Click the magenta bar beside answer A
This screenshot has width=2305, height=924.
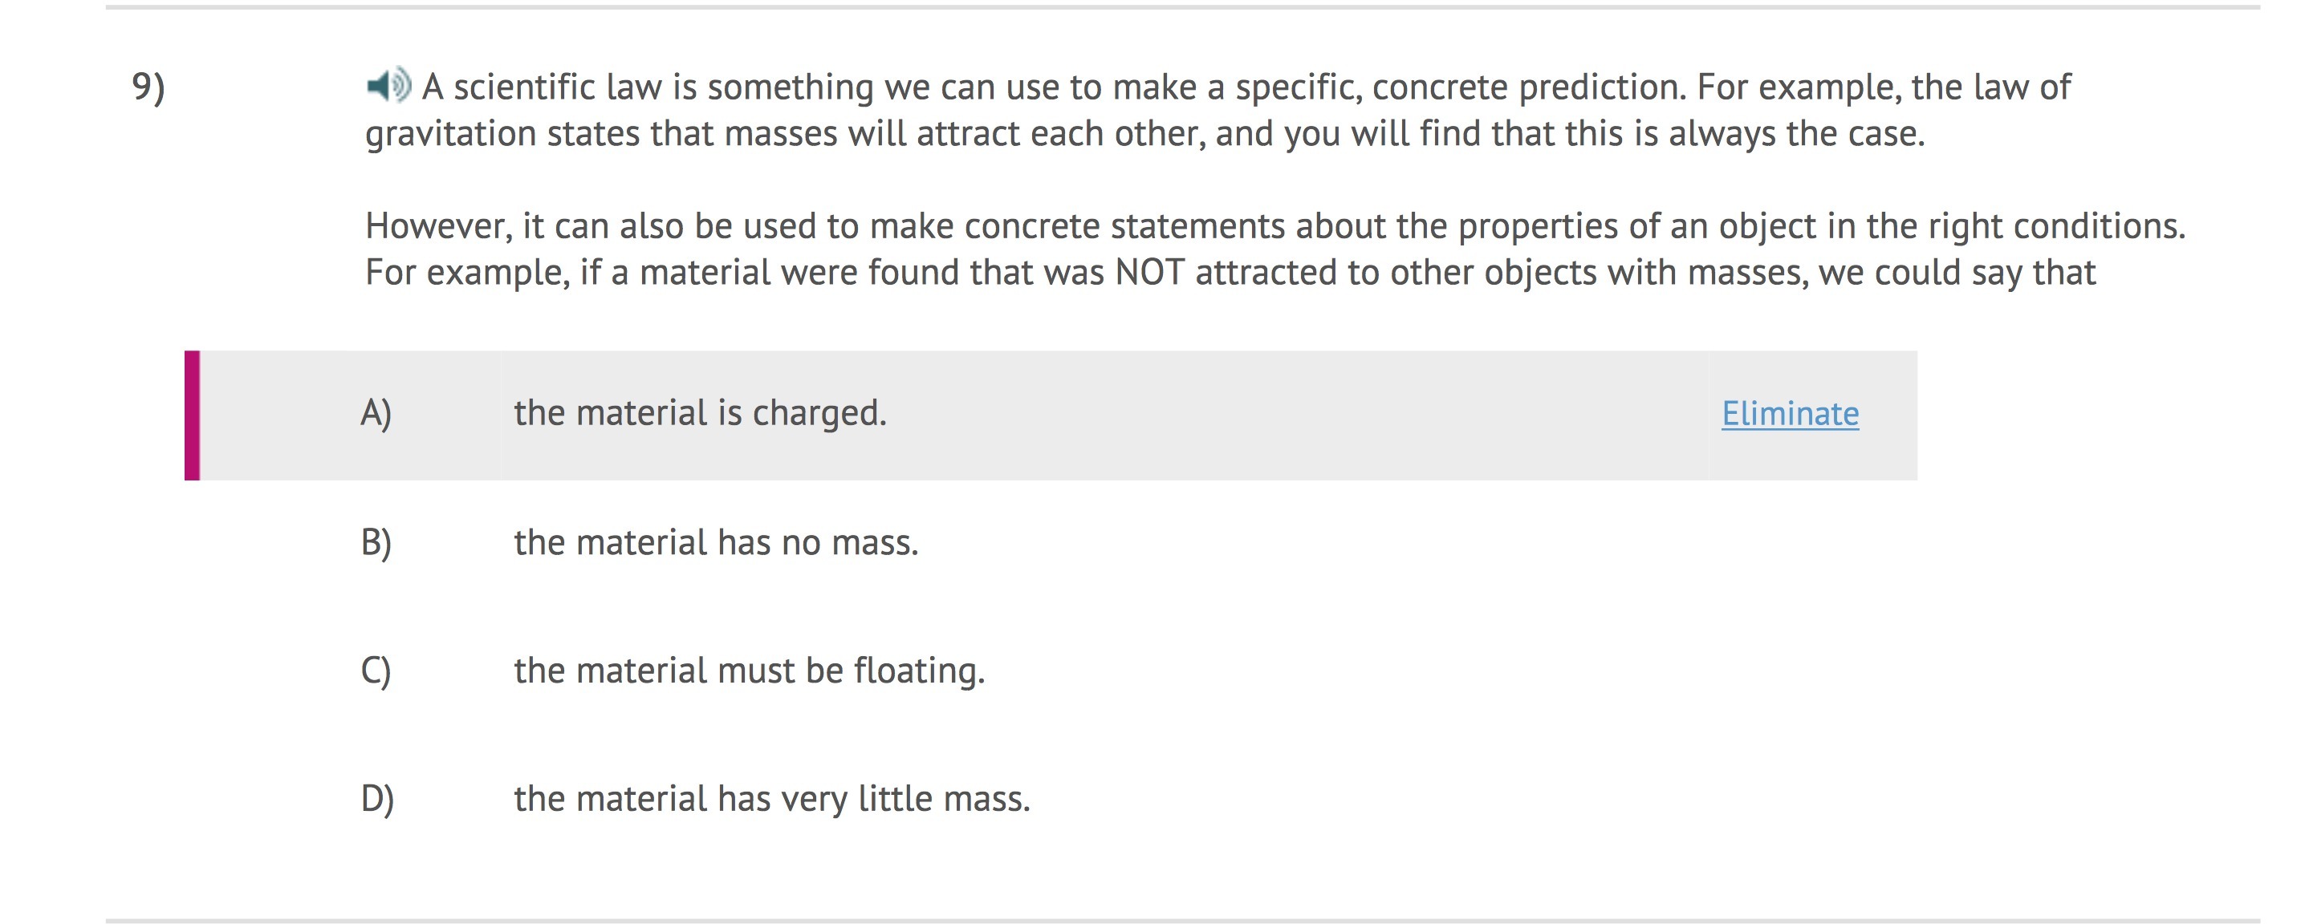click(x=192, y=415)
